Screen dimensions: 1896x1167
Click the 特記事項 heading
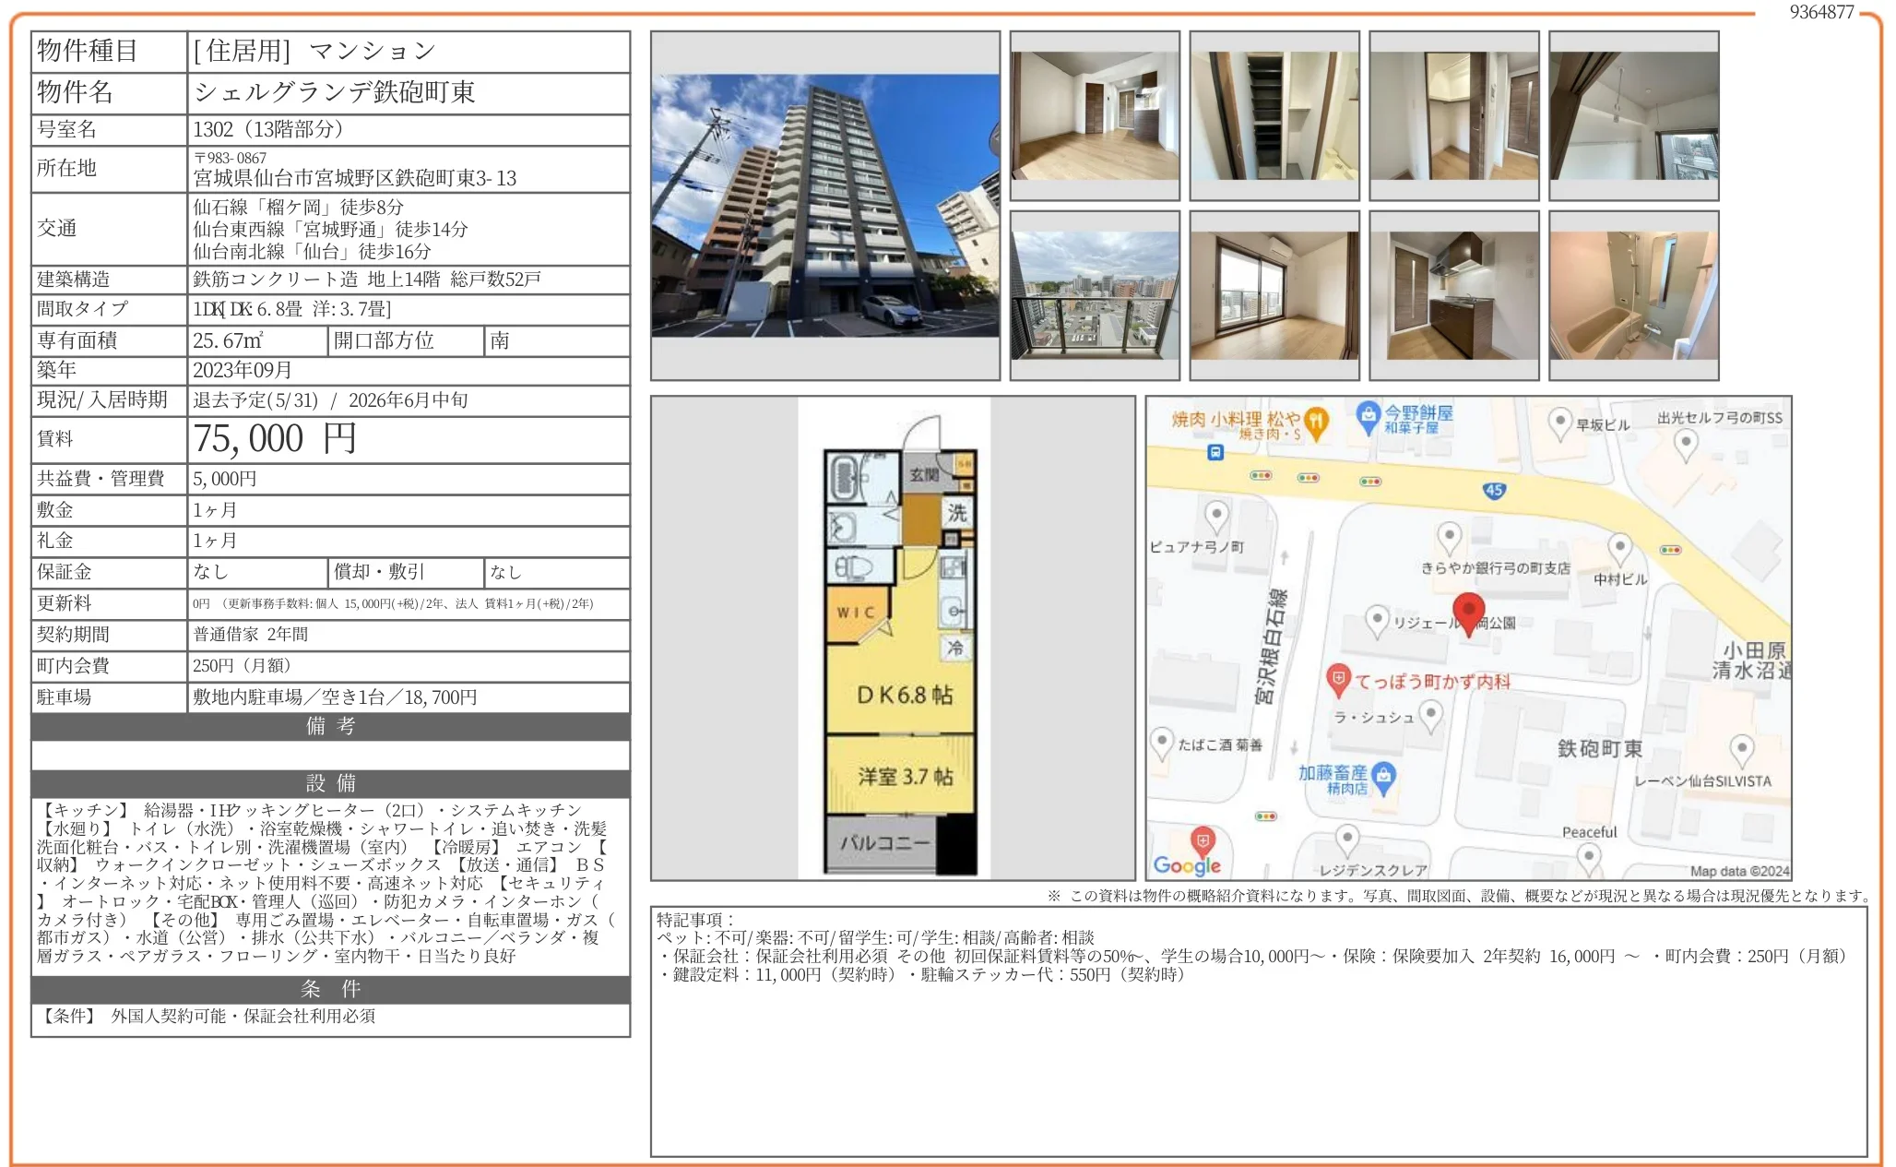point(695,920)
